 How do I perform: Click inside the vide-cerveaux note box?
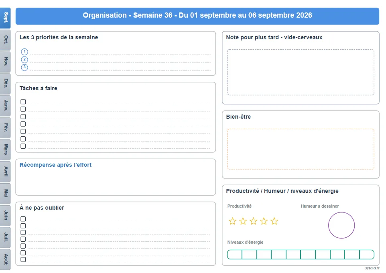point(301,72)
